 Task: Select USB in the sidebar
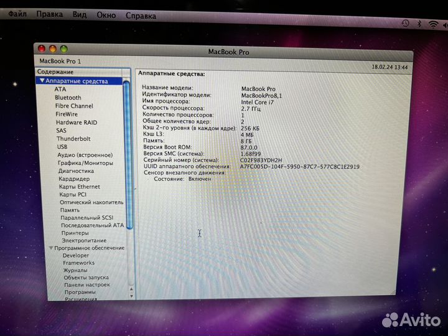[x=62, y=147]
